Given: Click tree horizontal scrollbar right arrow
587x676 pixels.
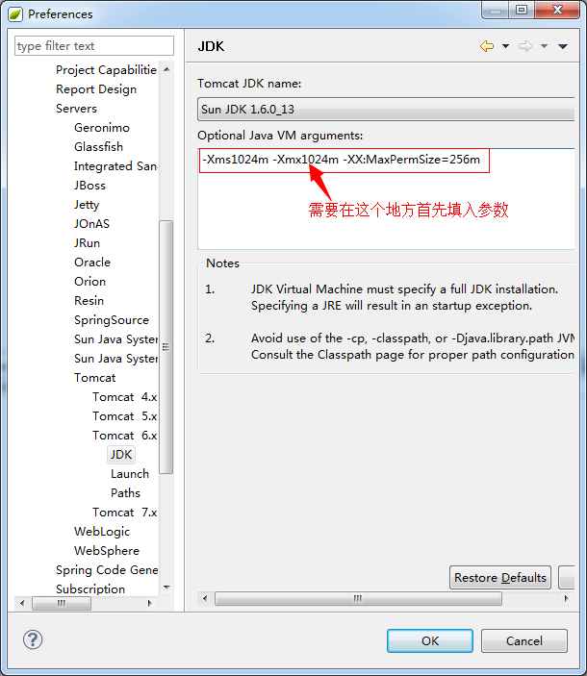Looking at the screenshot, I should click(150, 603).
